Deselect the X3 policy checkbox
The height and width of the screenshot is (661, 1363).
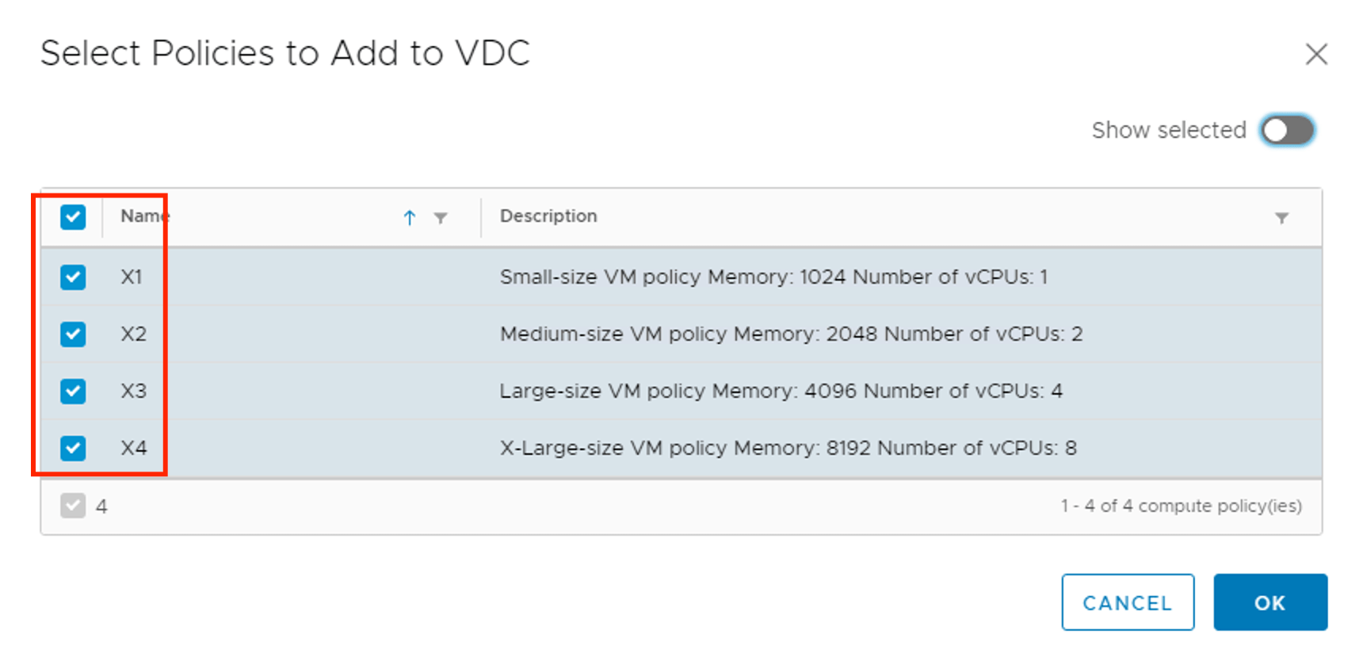click(x=73, y=391)
